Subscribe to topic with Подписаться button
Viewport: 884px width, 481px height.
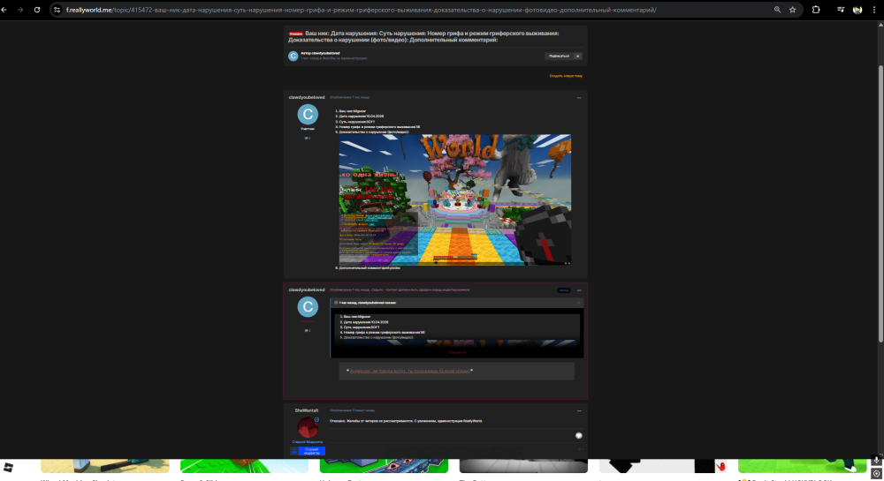point(559,56)
